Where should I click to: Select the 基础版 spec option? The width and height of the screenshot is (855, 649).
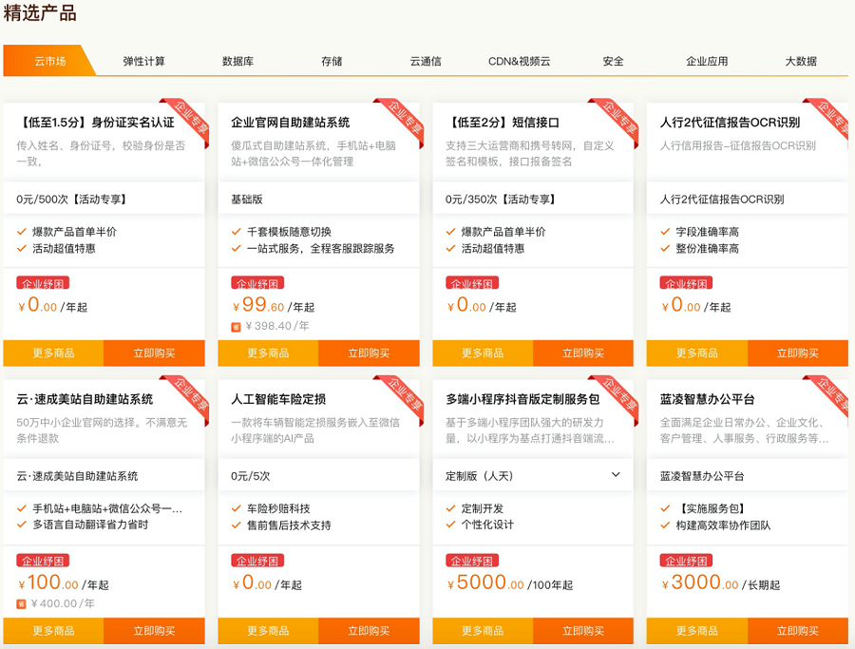coord(247,200)
